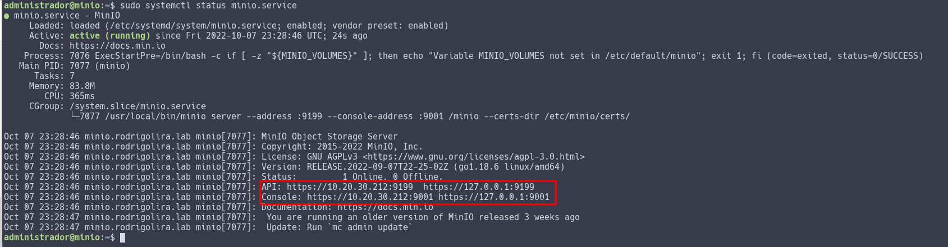Open the Docs https://docs.min.io link

pos(117,46)
